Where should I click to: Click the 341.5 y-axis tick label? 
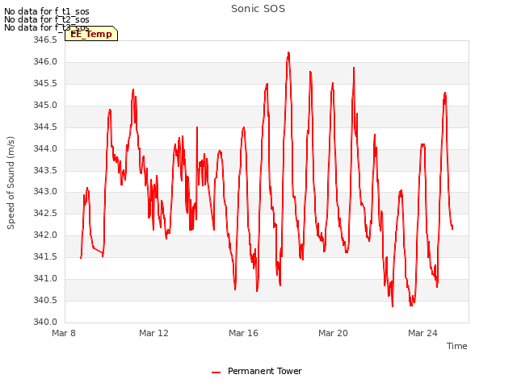45,256
